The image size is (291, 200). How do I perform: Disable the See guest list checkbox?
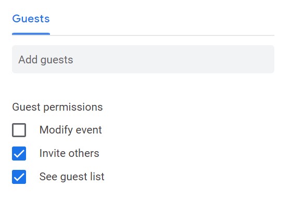click(19, 177)
